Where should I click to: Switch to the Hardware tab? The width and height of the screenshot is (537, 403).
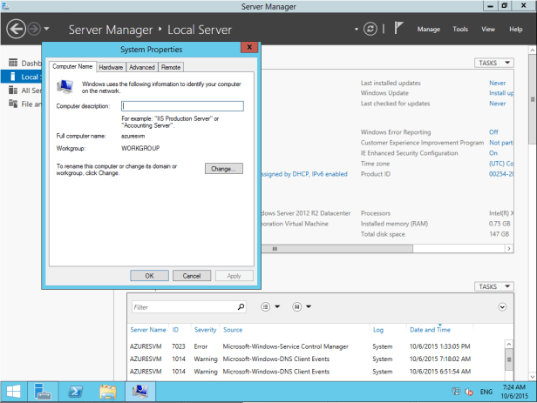pos(111,67)
